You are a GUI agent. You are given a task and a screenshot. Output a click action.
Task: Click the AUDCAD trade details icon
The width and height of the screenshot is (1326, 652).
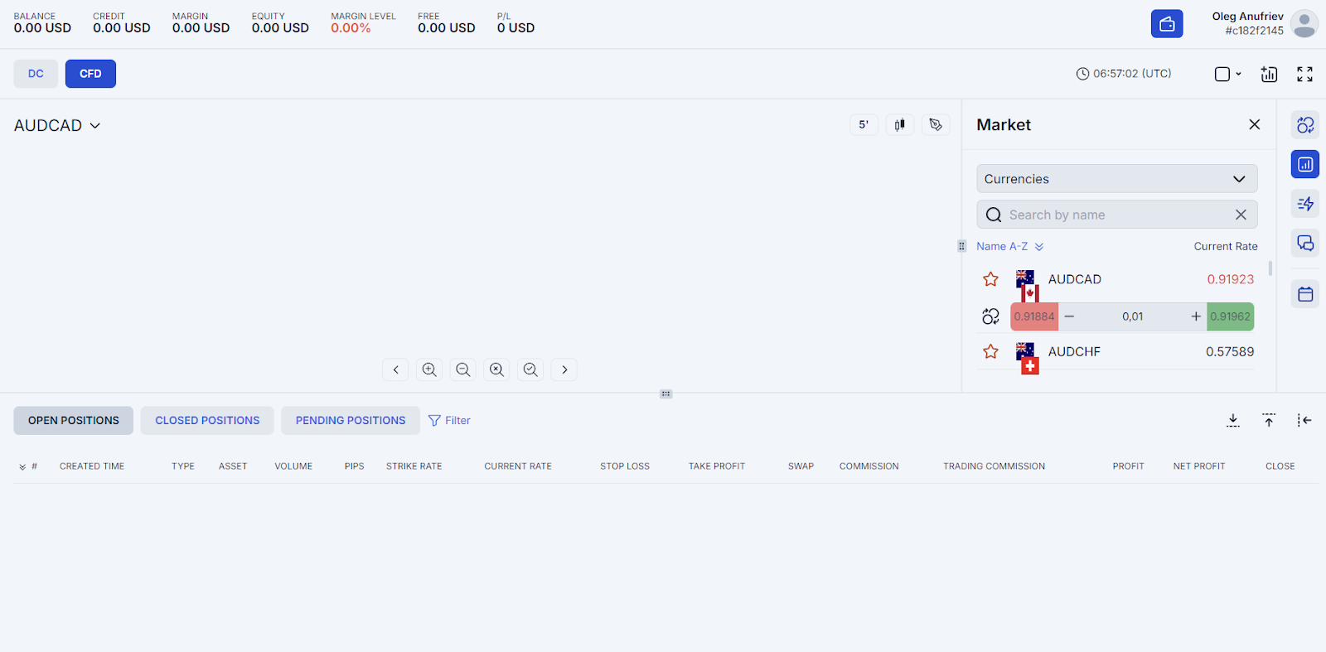(x=990, y=316)
